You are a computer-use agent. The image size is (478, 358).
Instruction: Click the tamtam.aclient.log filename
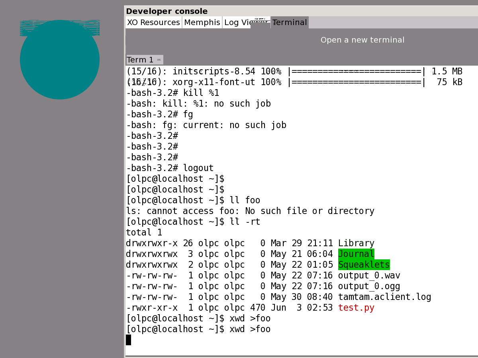click(x=384, y=297)
